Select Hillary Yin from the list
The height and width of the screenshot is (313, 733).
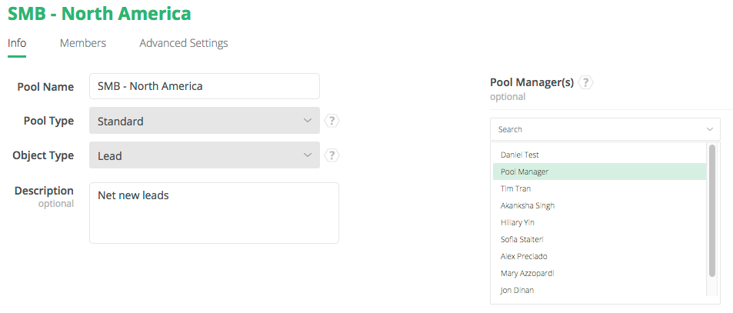point(517,222)
